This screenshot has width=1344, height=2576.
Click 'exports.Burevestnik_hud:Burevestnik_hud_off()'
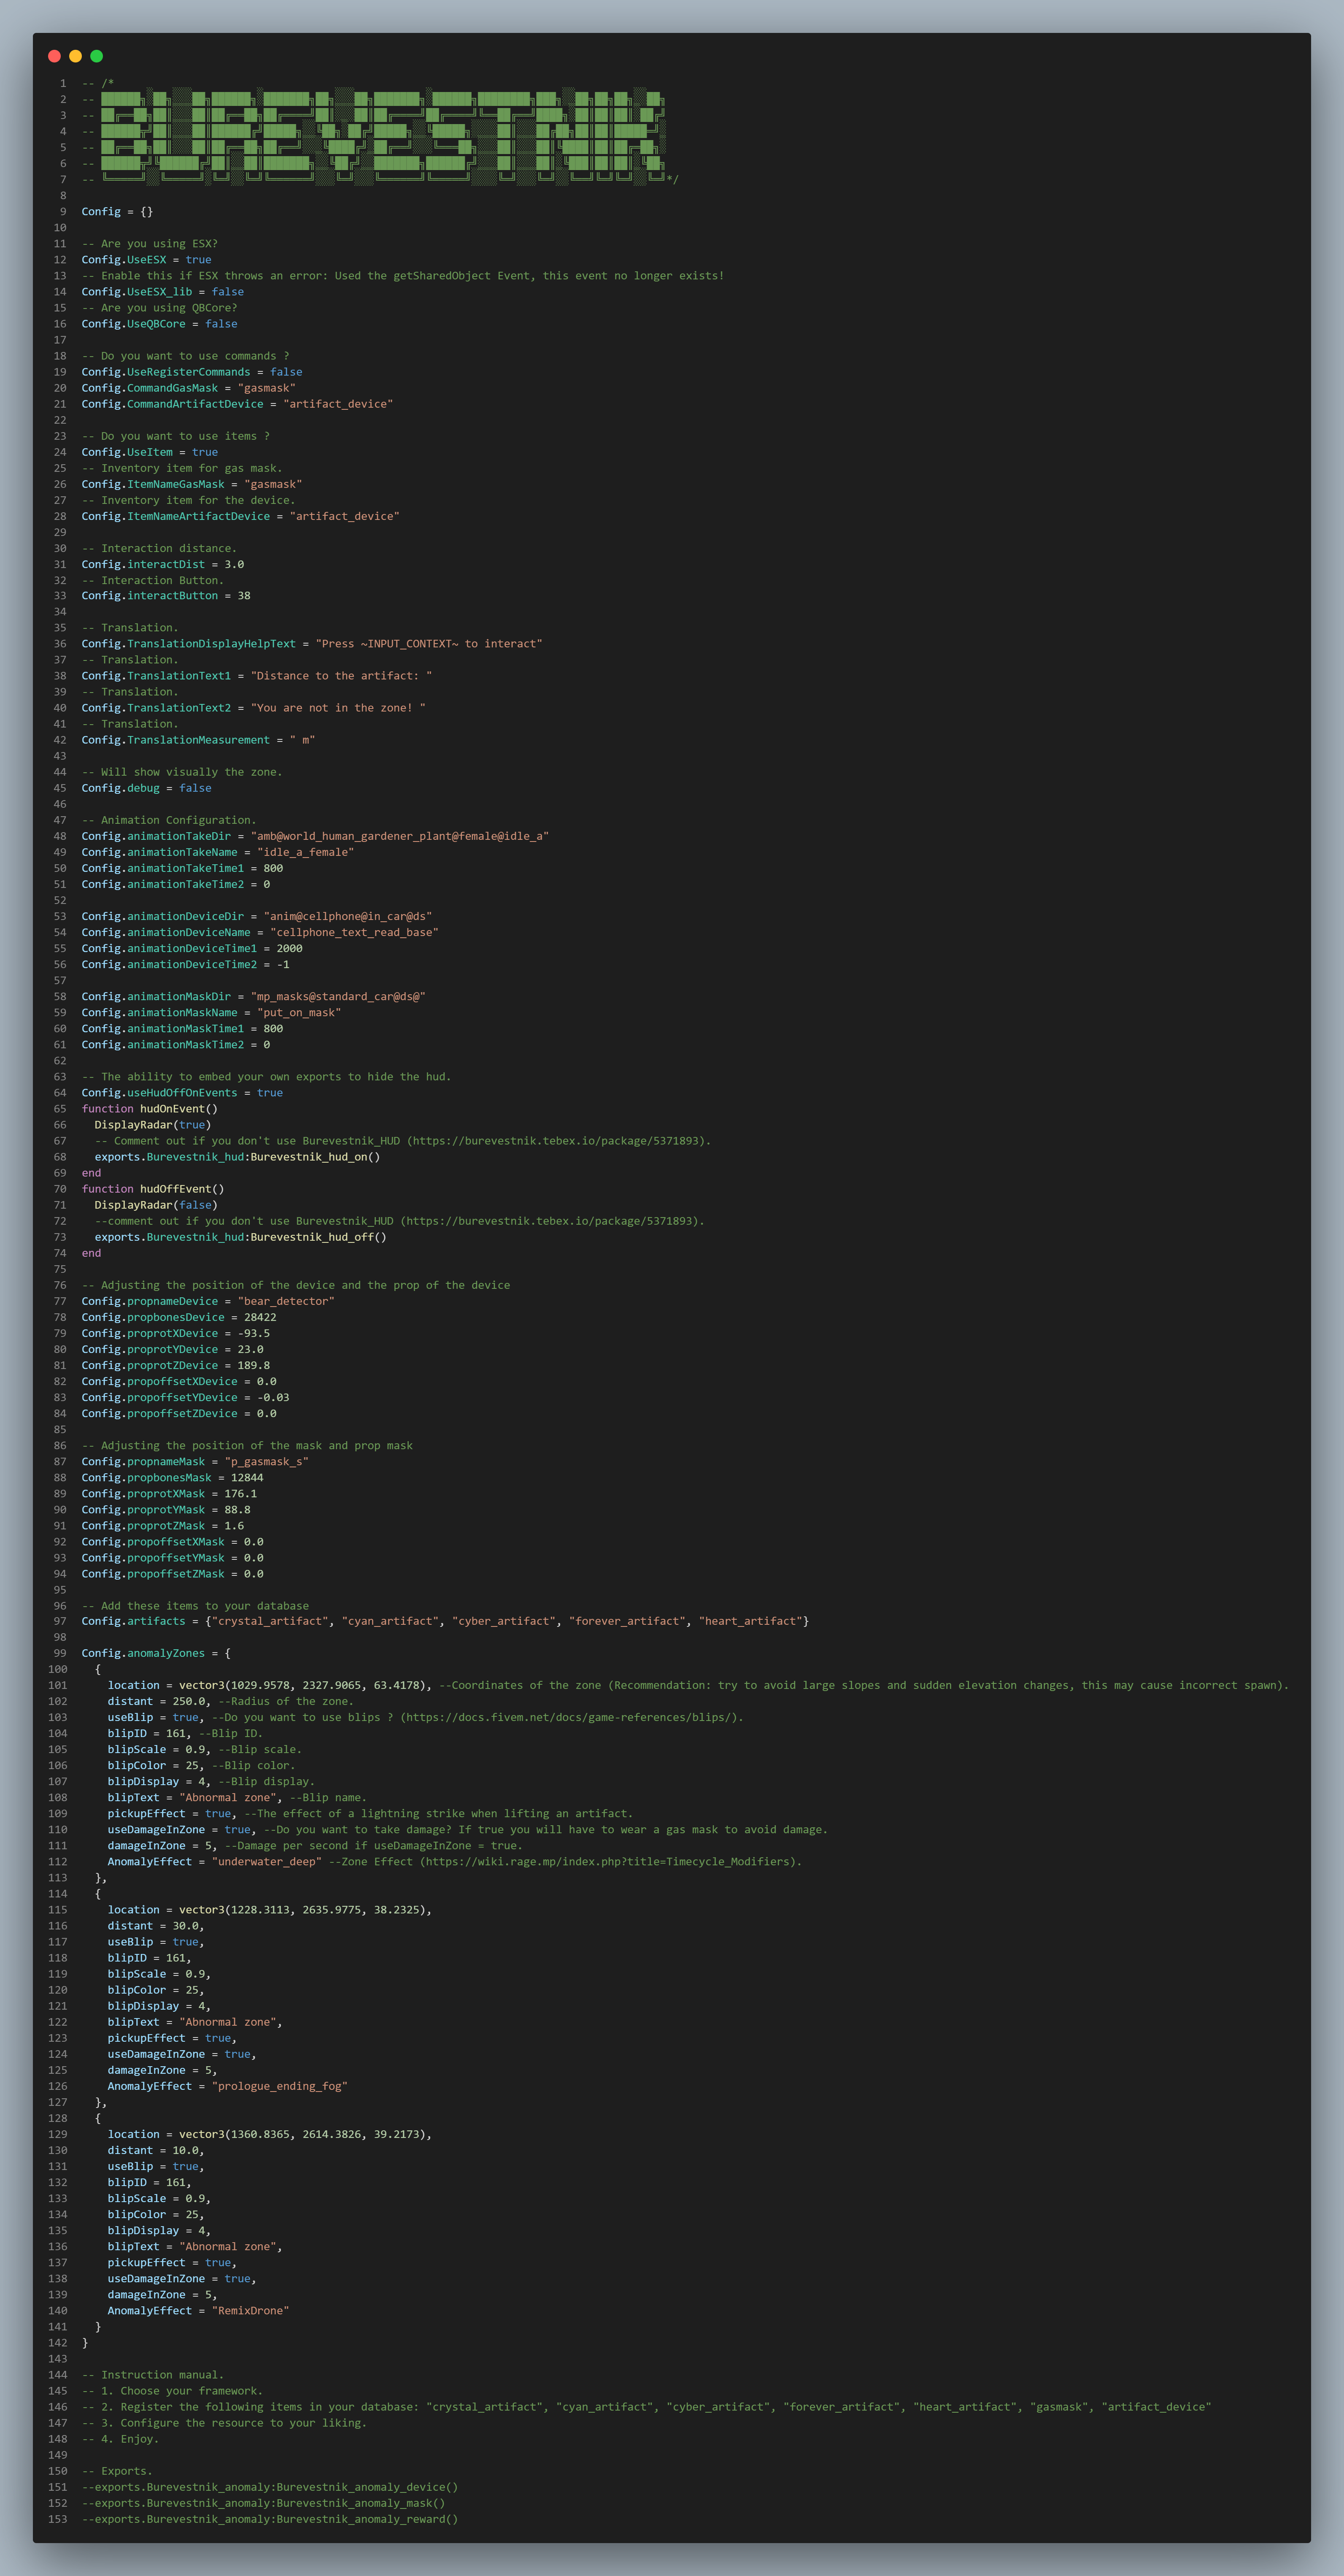[x=241, y=1237]
